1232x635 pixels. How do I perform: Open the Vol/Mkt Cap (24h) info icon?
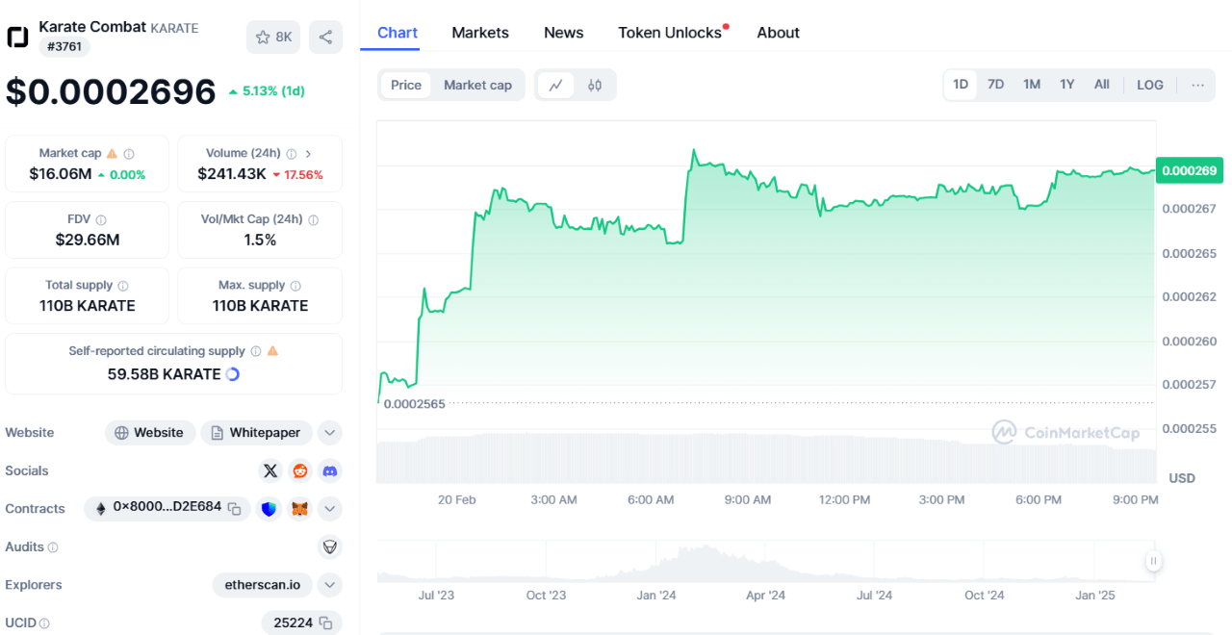313,219
